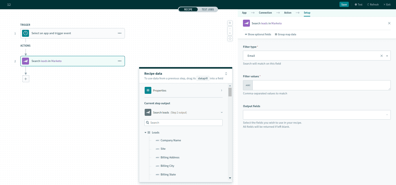Click the clock trigger icon in step 1
The width and height of the screenshot is (396, 185).
pyautogui.click(x=26, y=33)
